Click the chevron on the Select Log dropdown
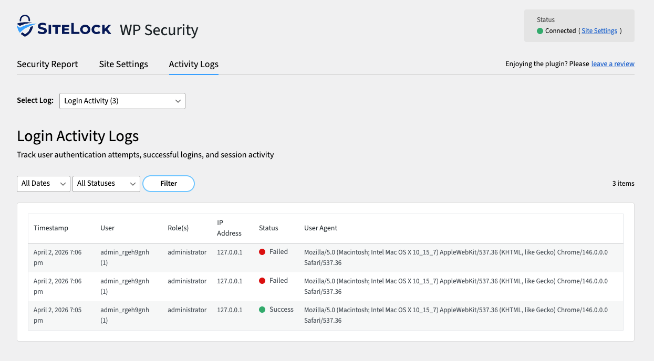Image resolution: width=654 pixels, height=361 pixels. click(x=178, y=101)
